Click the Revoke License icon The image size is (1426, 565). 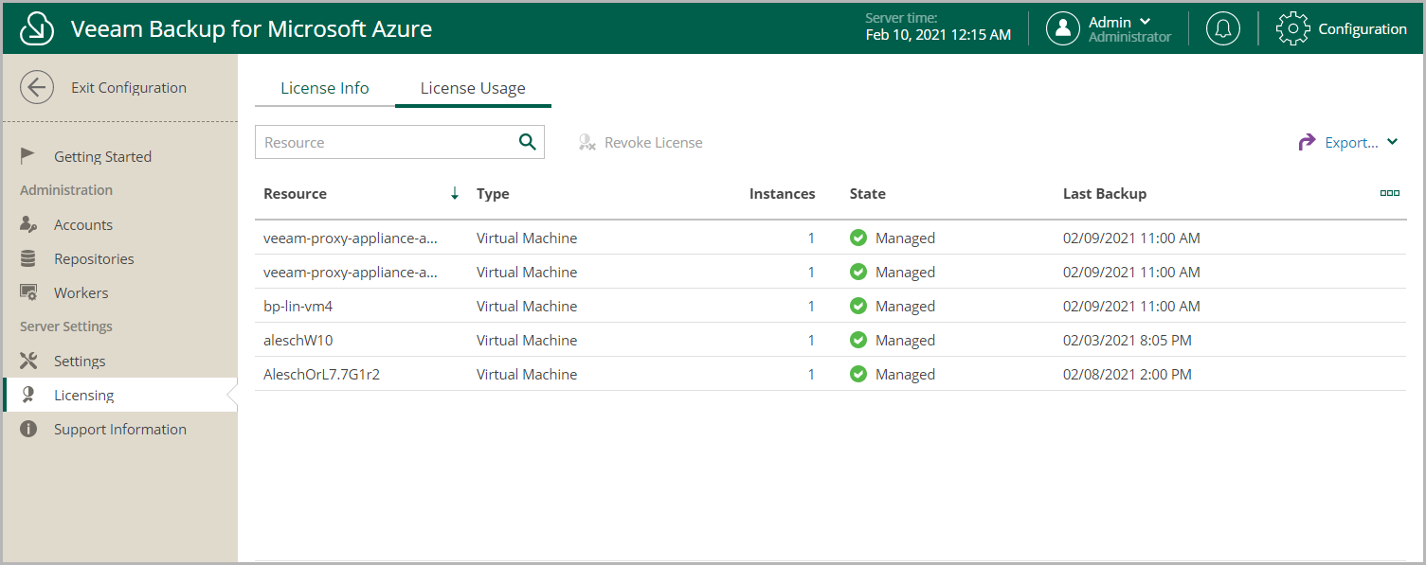tap(587, 143)
